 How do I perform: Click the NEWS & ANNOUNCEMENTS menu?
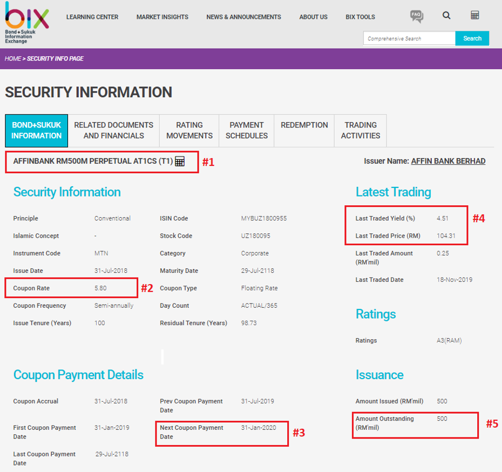click(243, 17)
